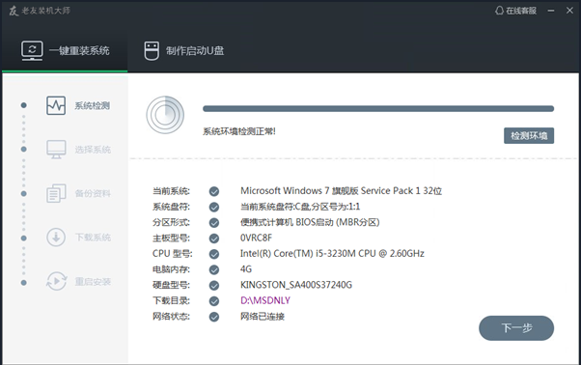581x365 pixels.
Task: Click the 在线客服 bell icon
Action: pos(499,11)
